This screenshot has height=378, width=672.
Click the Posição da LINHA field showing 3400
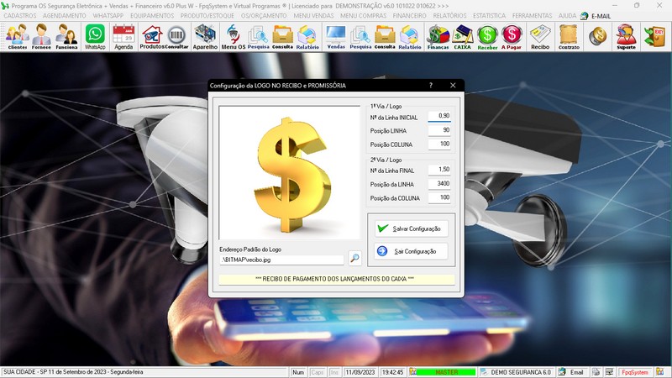(439, 183)
